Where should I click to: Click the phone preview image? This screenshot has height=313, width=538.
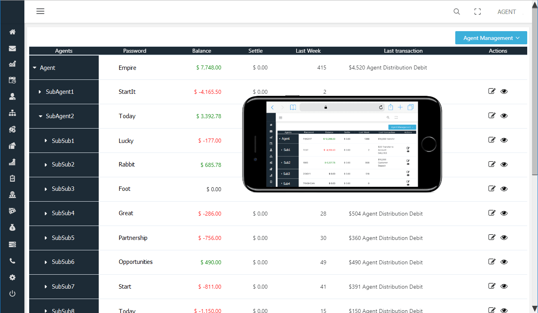click(x=342, y=144)
